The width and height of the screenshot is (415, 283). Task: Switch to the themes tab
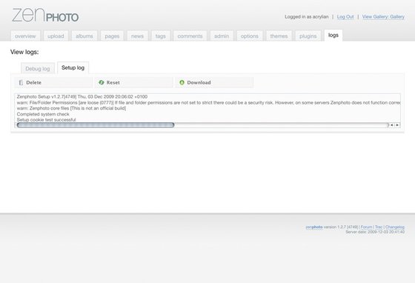(x=279, y=36)
